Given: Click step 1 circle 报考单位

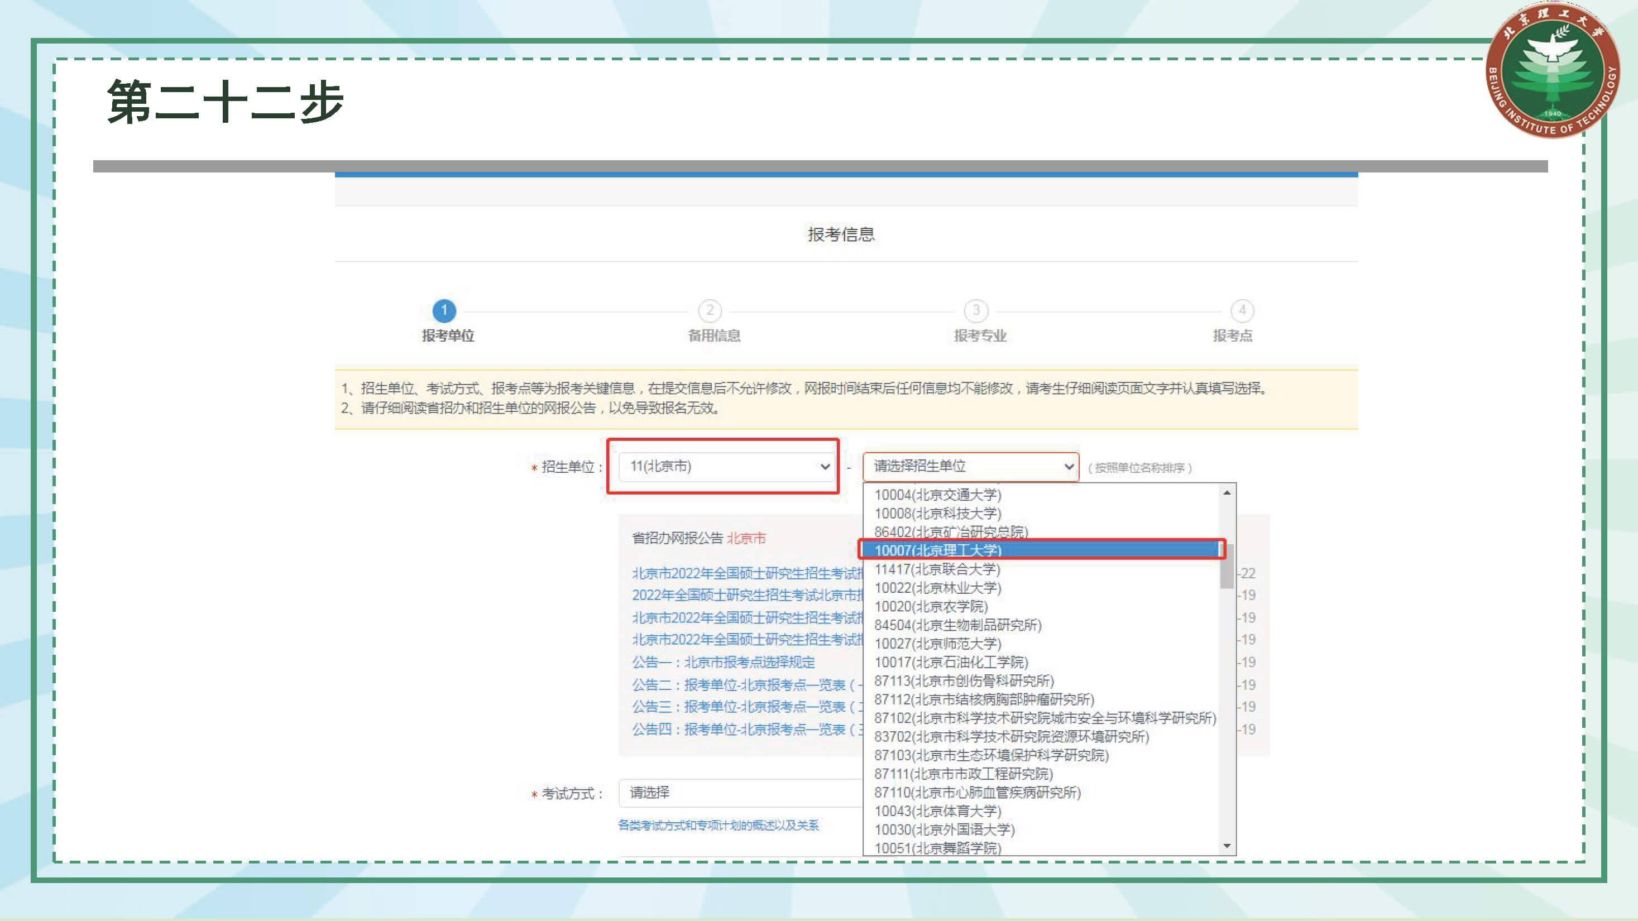Looking at the screenshot, I should pos(444,311).
